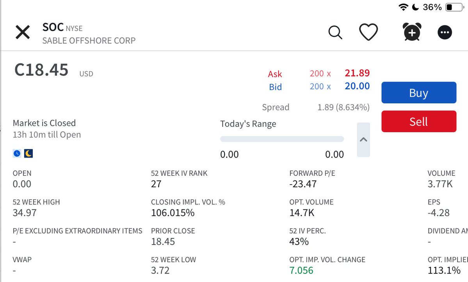
Task: Tap the ask price 21.89
Action: tap(357, 73)
